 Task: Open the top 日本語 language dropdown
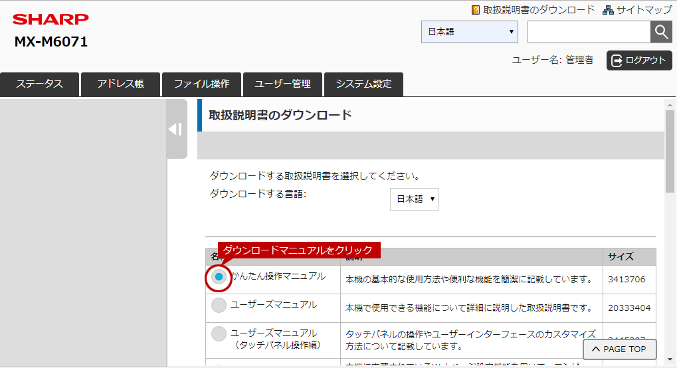pyautogui.click(x=470, y=31)
